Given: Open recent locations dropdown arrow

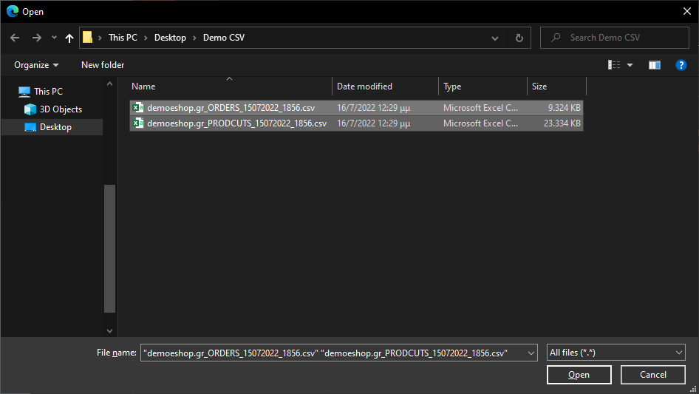Looking at the screenshot, I should pos(54,38).
